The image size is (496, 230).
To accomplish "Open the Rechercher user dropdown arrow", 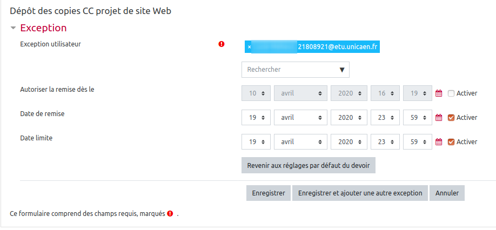I will [342, 70].
